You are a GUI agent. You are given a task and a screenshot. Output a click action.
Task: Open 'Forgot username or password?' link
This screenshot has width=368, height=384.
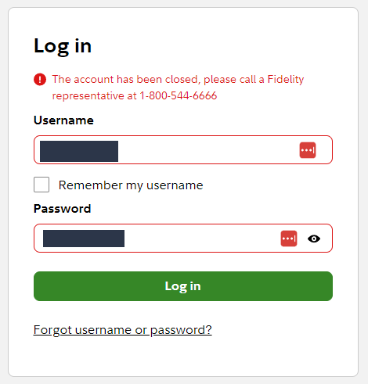click(123, 330)
